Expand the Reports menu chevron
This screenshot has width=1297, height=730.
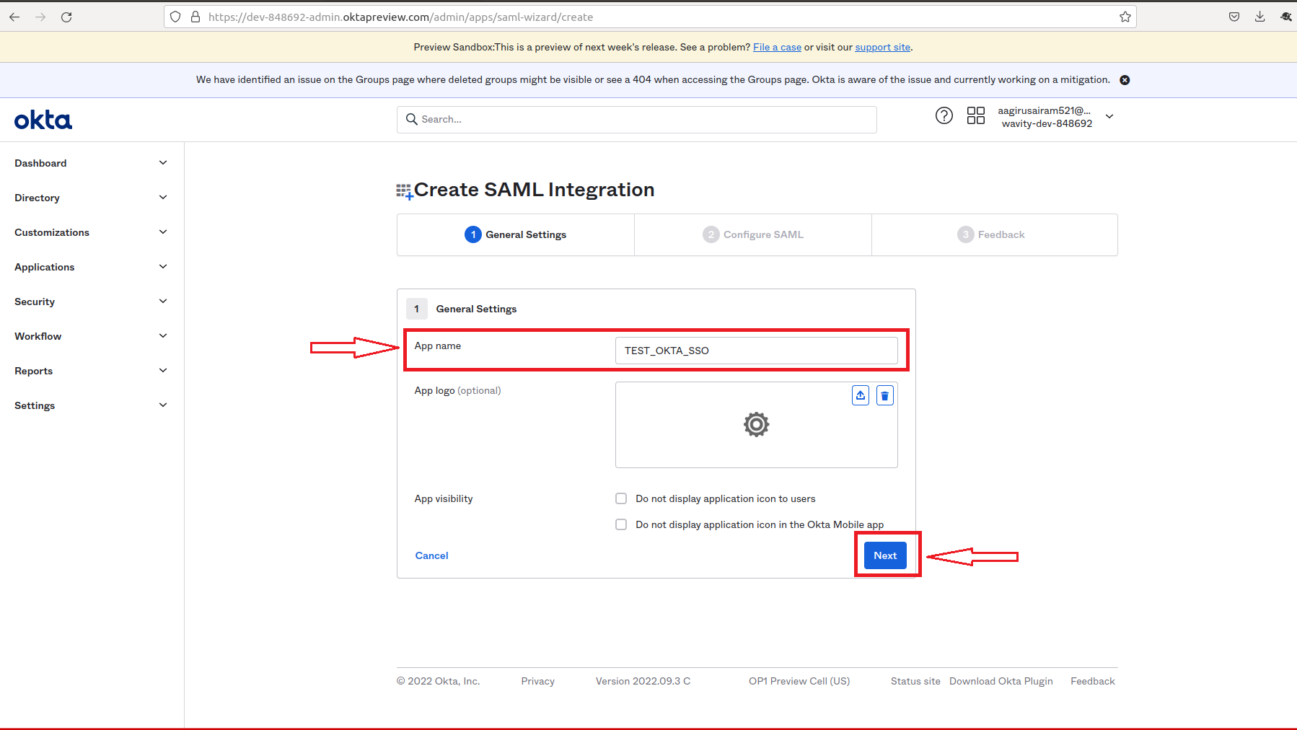163,371
